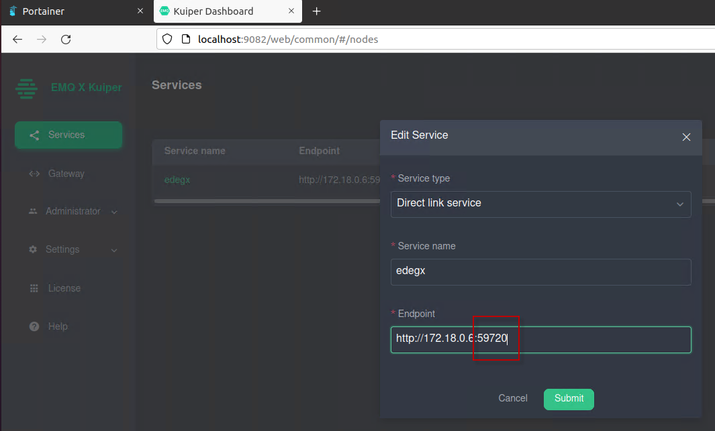Expand the Administrator menu chevron

(114, 212)
